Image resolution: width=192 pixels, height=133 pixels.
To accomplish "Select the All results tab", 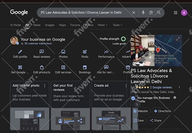I will tap(27, 25).
